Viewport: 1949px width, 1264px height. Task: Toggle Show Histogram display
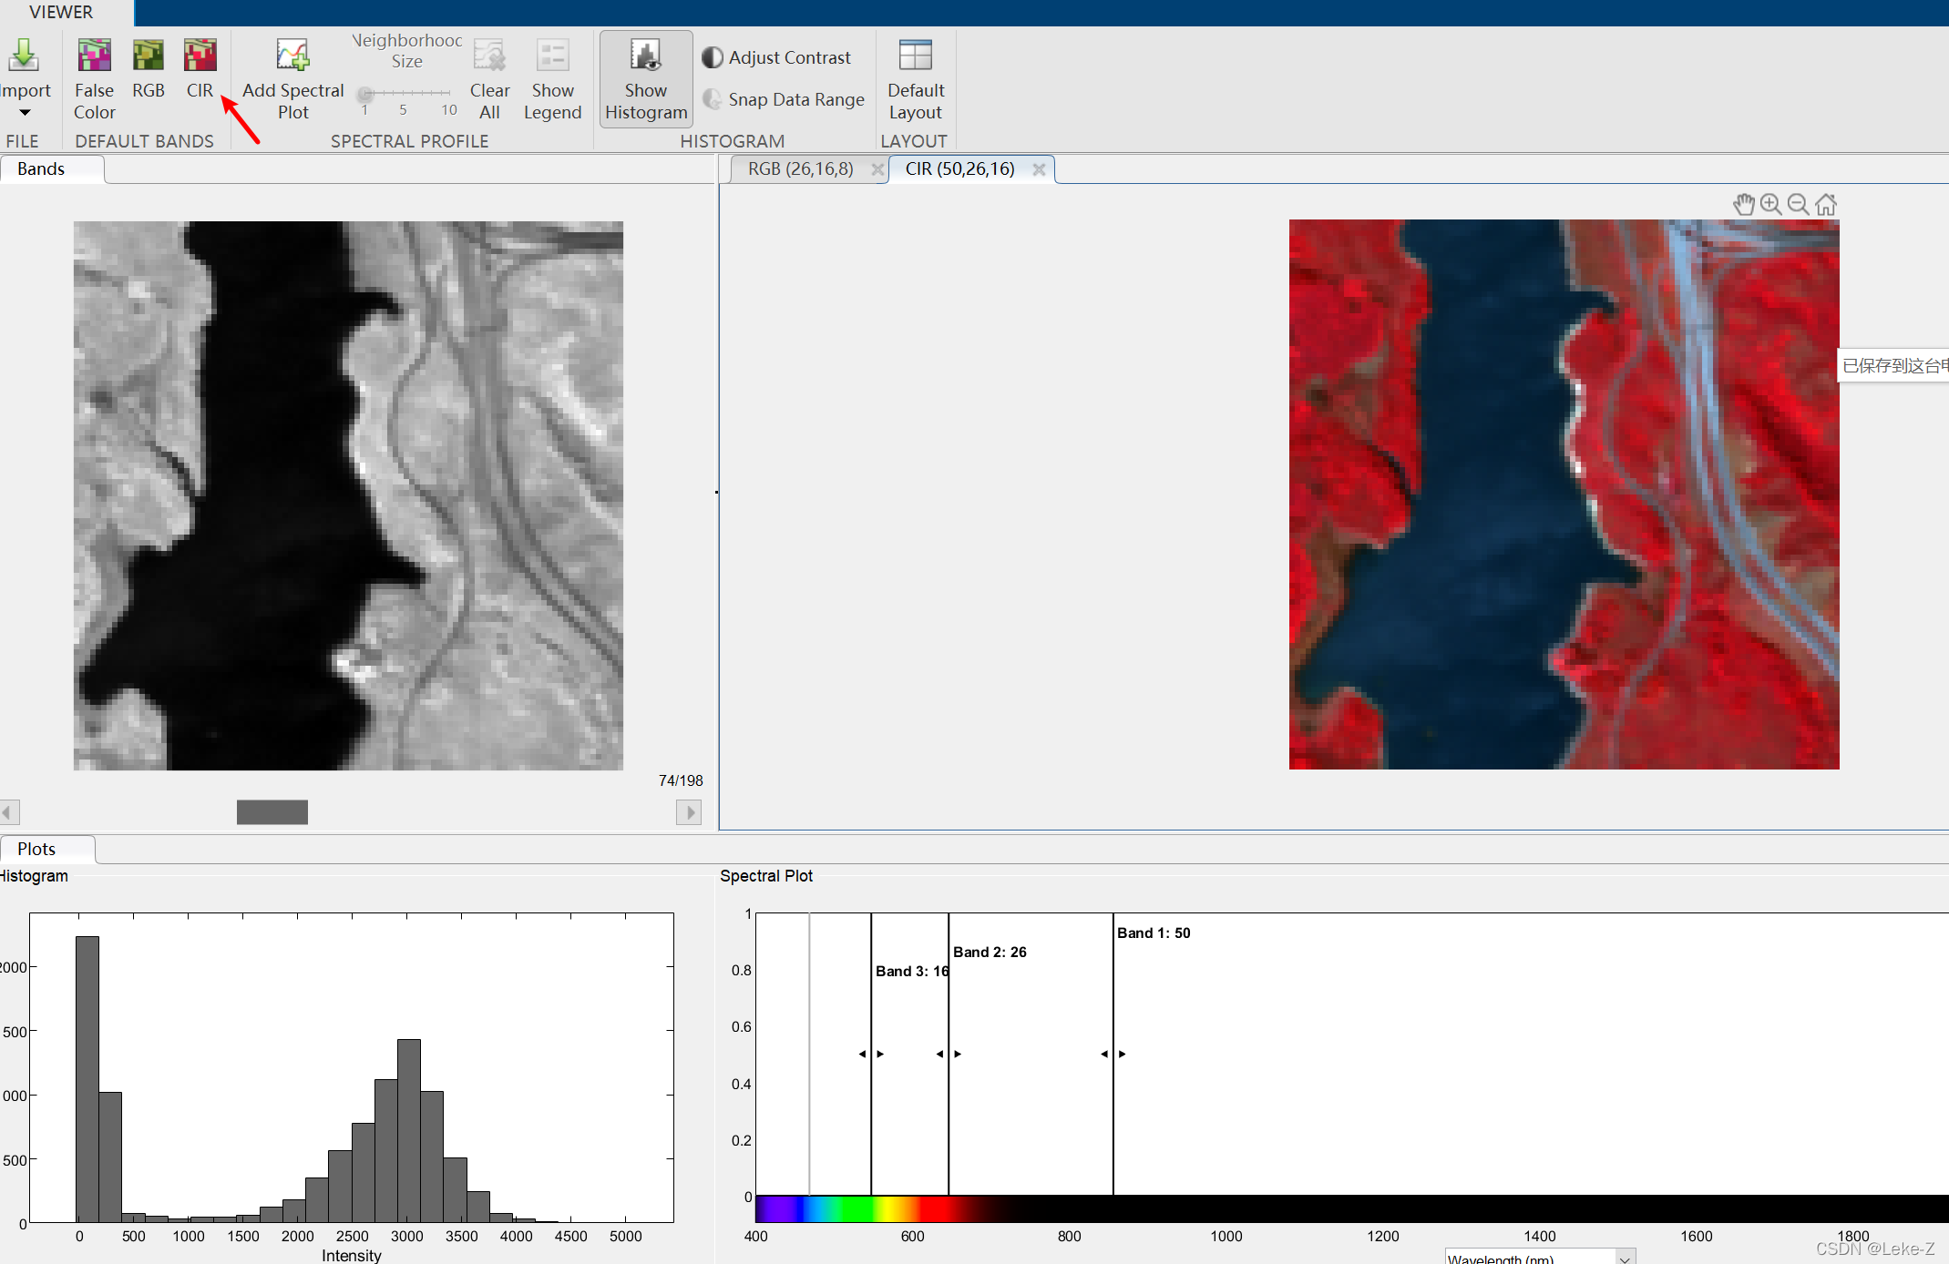click(645, 78)
